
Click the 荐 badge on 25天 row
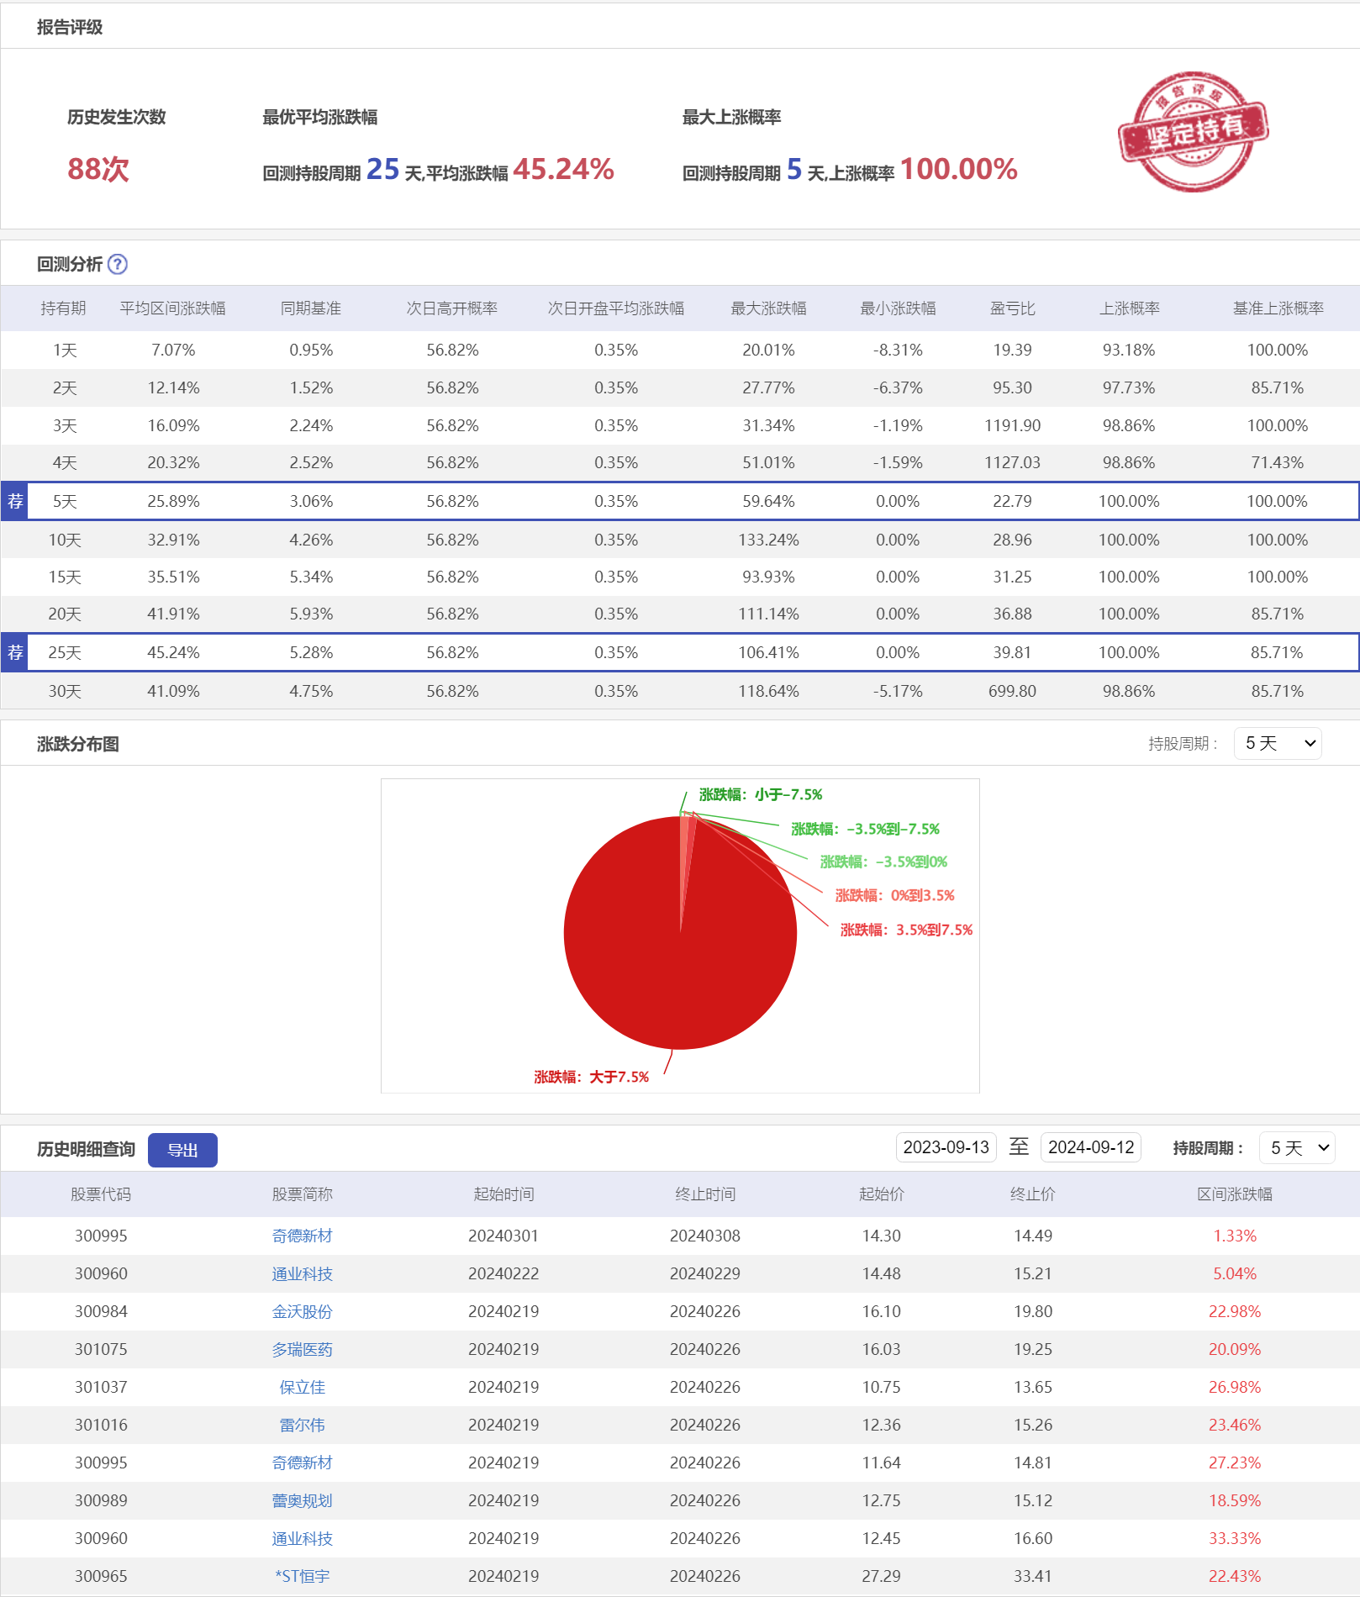pos(15,653)
